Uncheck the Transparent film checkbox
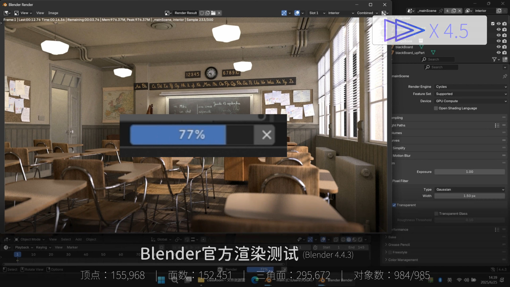 pos(394,205)
